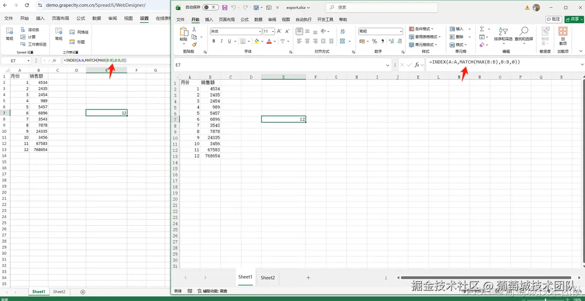Open 排序和筛选 sort and filter
Viewport: 585px width, 301px height.
pyautogui.click(x=503, y=34)
